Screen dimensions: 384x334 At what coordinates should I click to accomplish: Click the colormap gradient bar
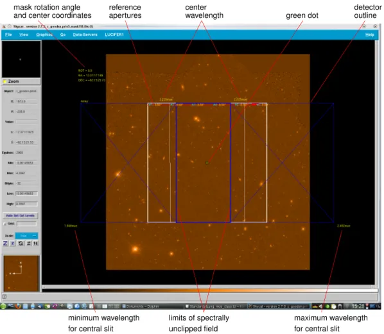point(209,290)
